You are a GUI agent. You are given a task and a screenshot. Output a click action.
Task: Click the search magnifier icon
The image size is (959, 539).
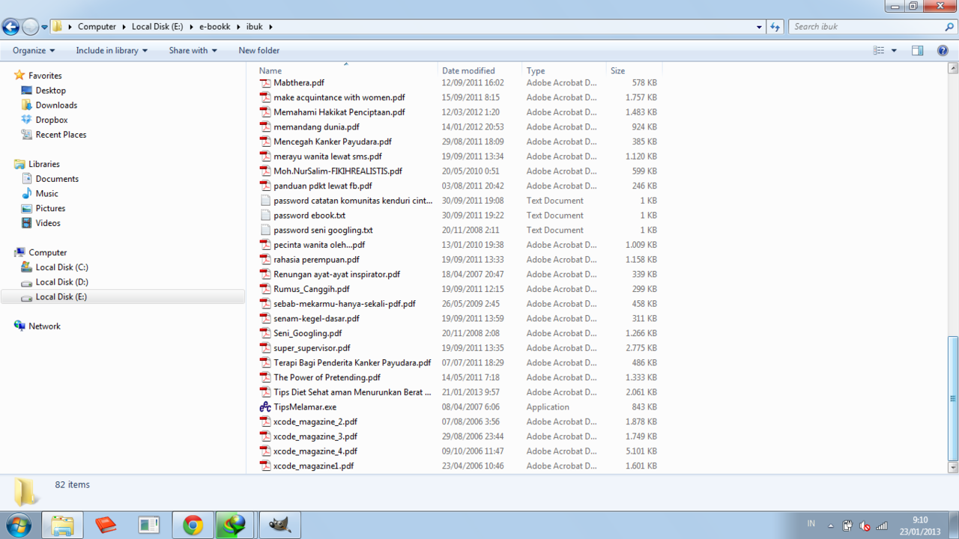[x=950, y=27]
